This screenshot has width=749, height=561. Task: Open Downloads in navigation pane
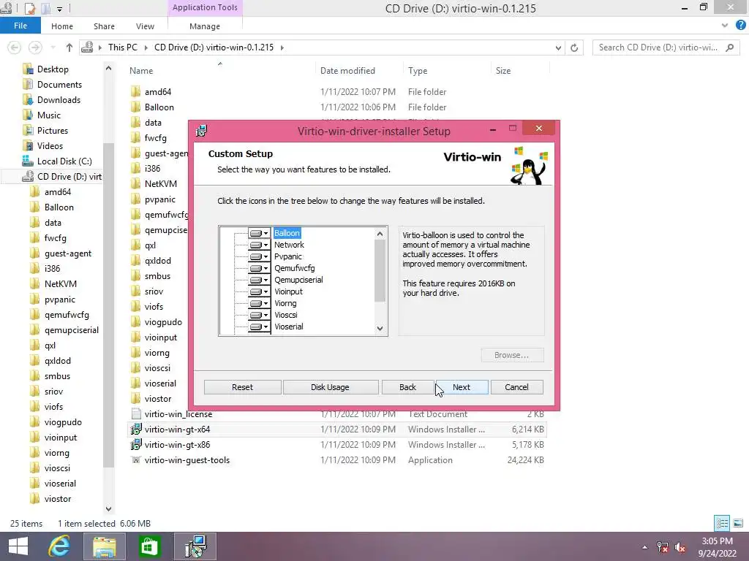[59, 99]
